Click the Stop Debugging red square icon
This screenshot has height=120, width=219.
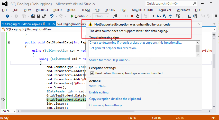click(132, 16)
